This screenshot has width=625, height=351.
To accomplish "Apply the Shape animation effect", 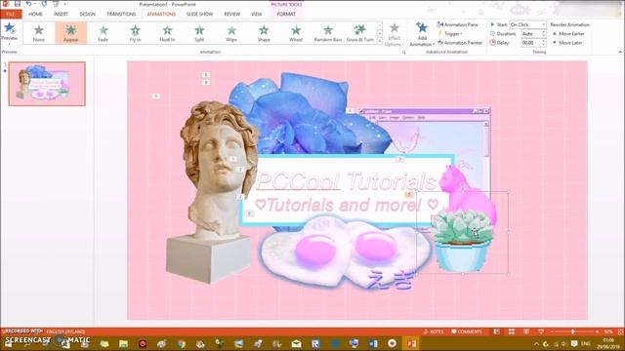I will [264, 33].
